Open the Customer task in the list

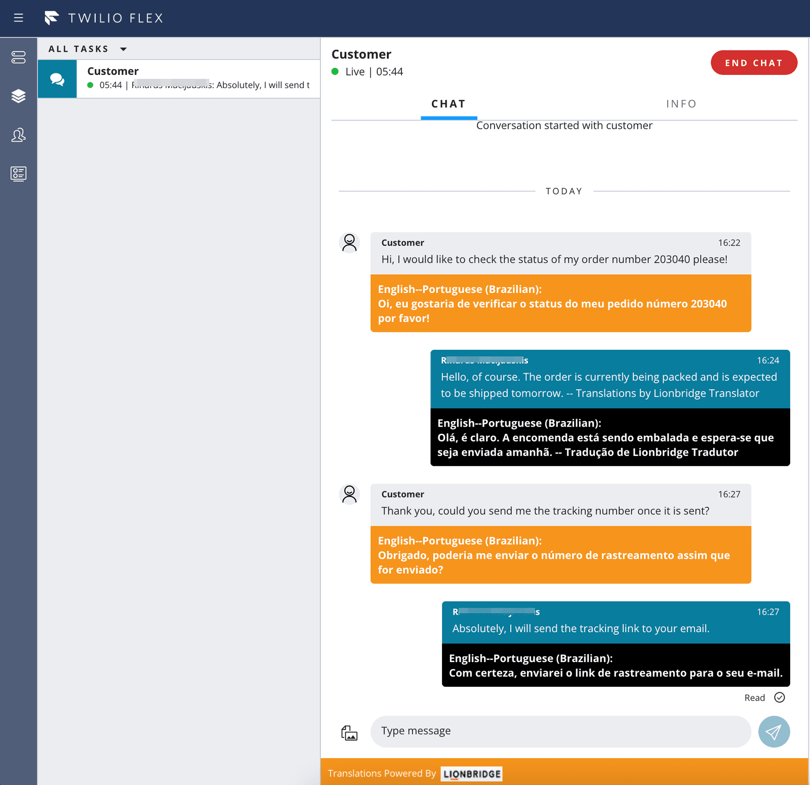click(197, 78)
